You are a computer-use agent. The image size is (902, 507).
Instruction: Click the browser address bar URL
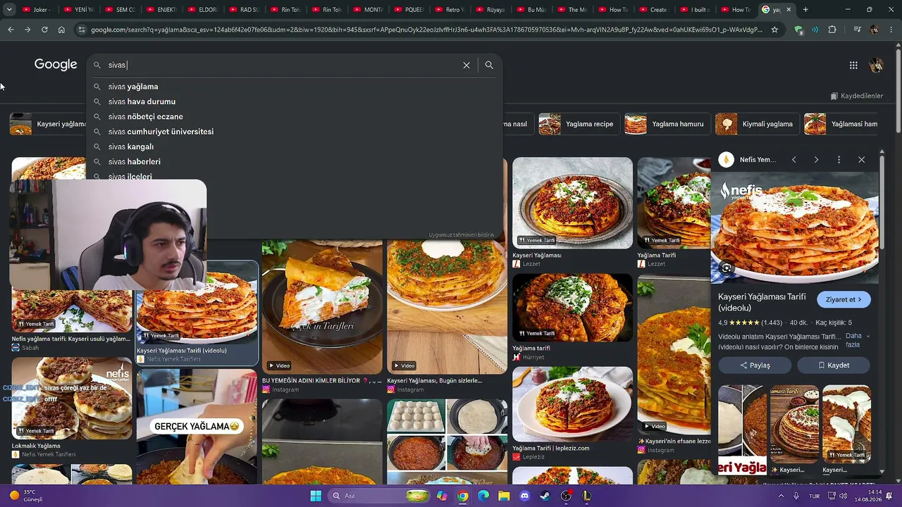[x=426, y=30]
